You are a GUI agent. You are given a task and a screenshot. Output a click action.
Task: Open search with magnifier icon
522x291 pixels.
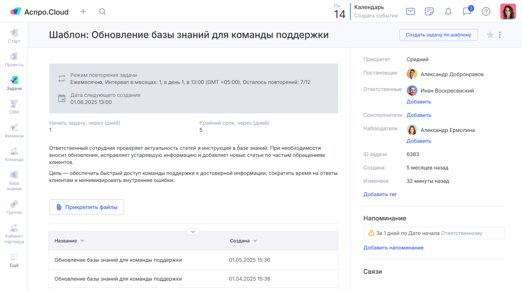pos(103,12)
